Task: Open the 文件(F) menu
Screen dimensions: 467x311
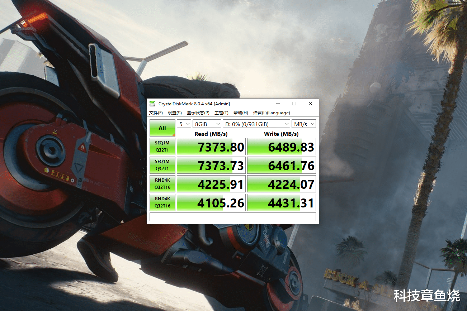Action: click(x=156, y=113)
